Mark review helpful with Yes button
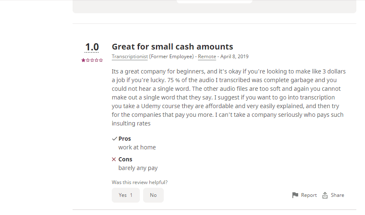This screenshot has width=365, height=215. (126, 195)
